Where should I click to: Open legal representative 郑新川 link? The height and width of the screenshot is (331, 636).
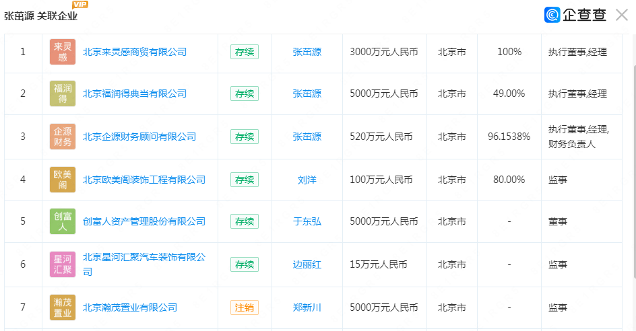point(307,307)
